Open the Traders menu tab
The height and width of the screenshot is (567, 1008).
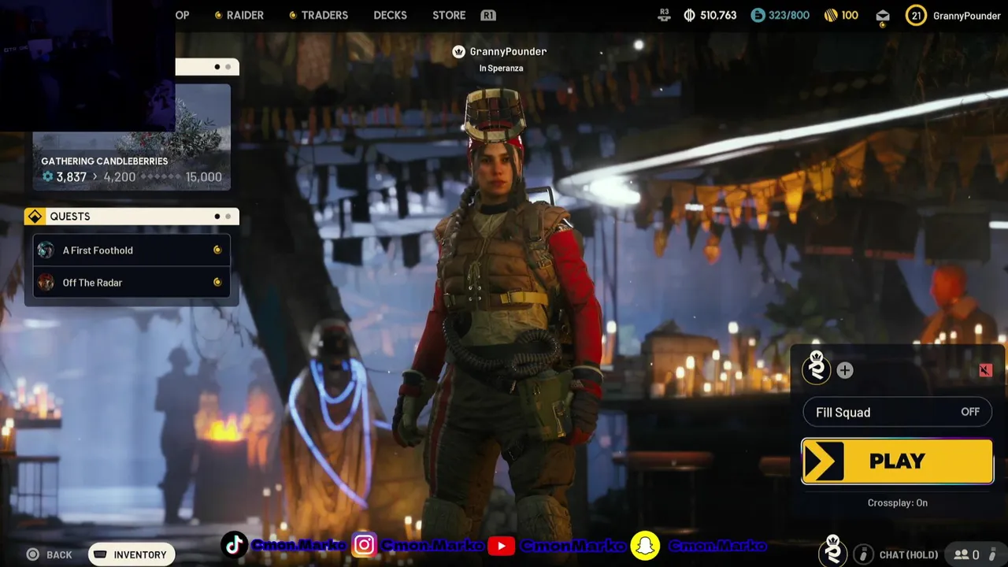pyautogui.click(x=318, y=15)
